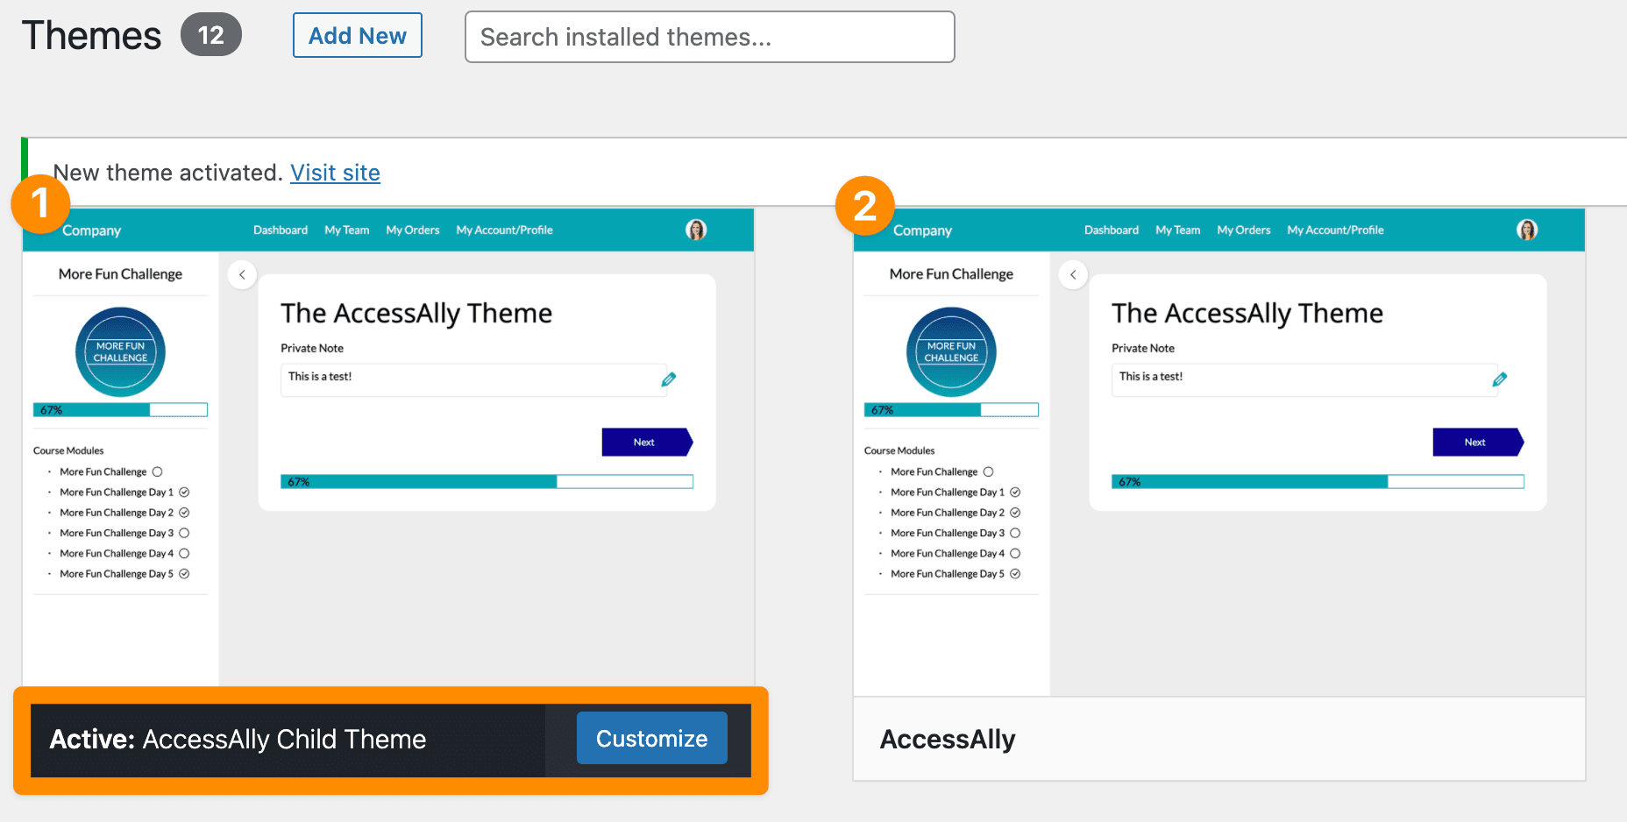
Task: Select the empty circle beside More Fun Challenge Day 3
Action: 184,533
